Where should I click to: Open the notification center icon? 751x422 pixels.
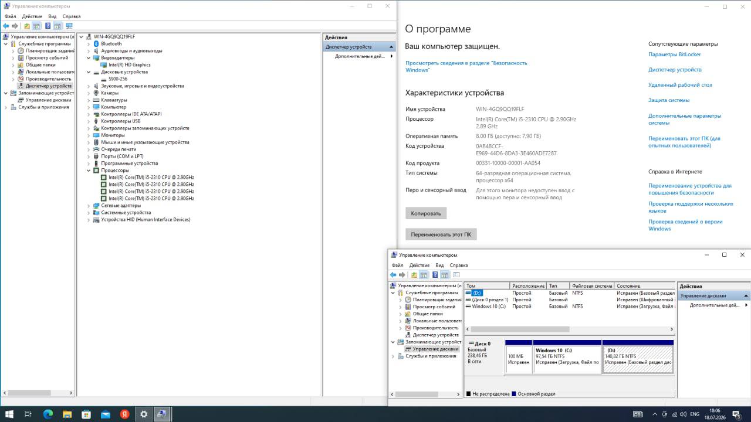tap(736, 414)
